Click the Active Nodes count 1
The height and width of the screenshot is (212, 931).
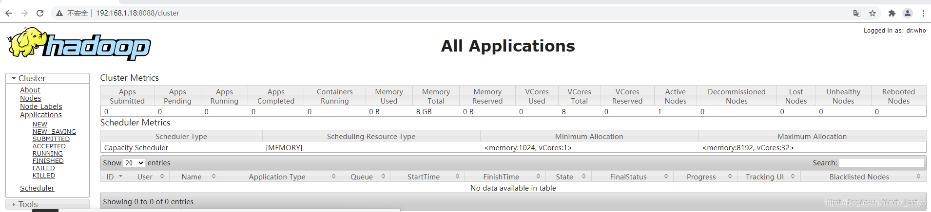(x=659, y=112)
